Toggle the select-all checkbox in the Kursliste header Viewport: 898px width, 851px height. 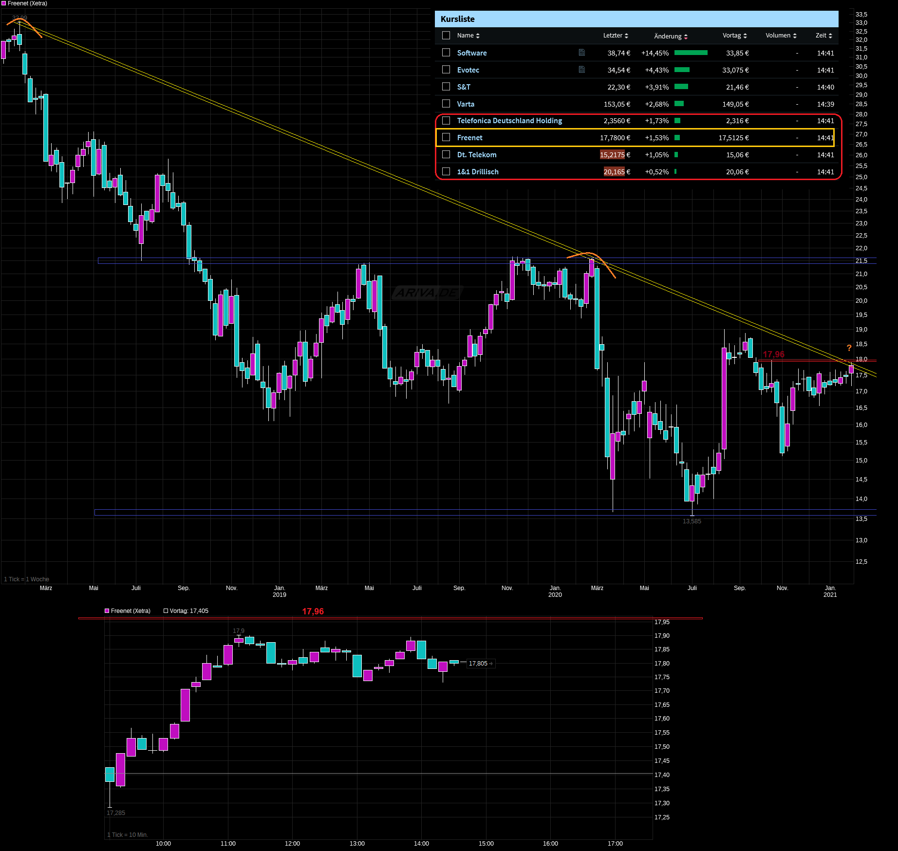(x=446, y=35)
